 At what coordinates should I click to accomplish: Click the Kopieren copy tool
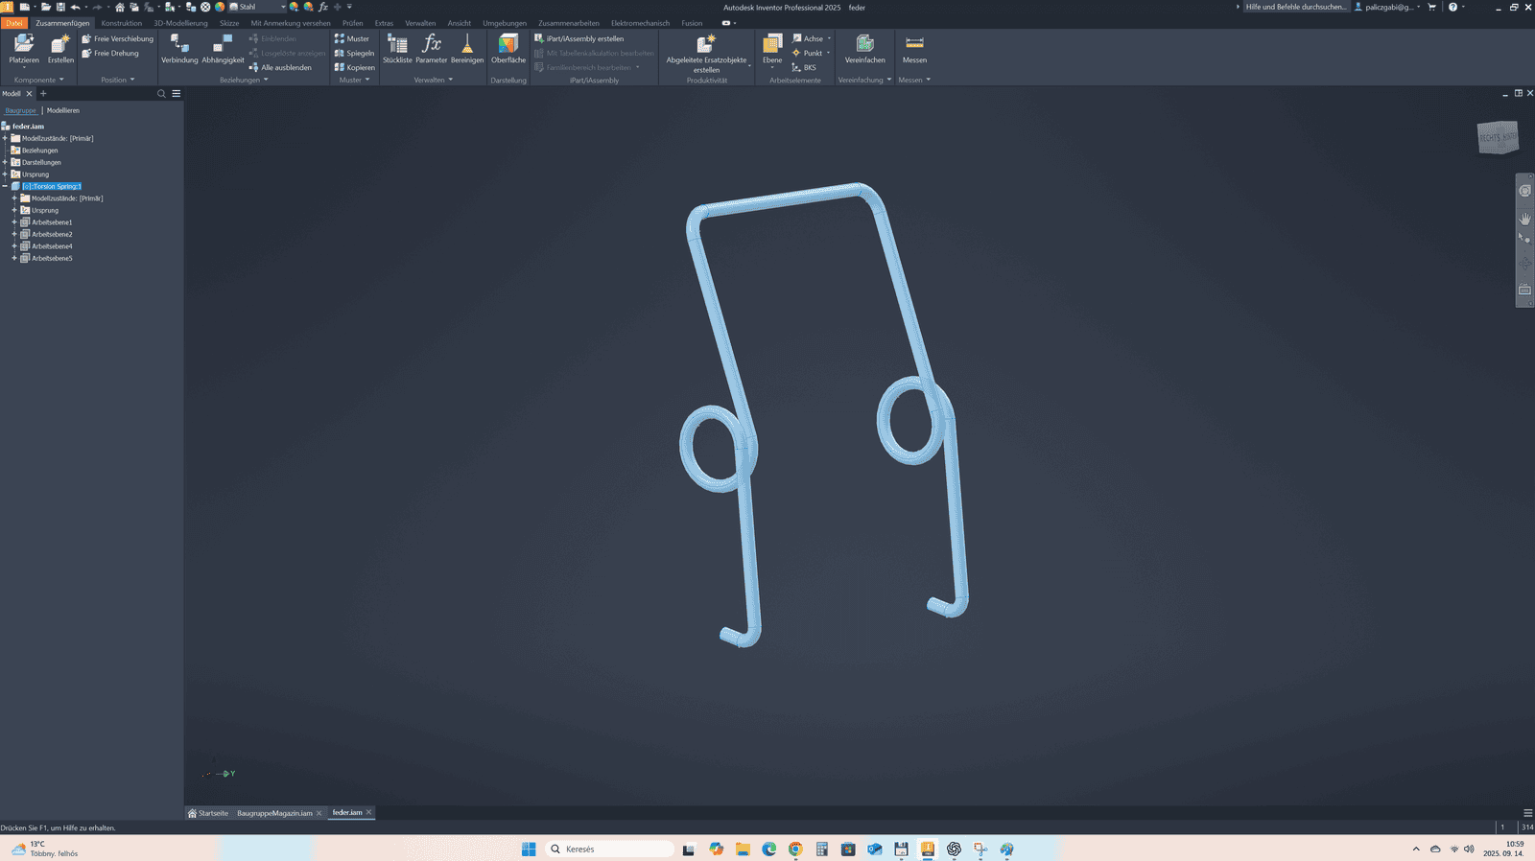coord(354,67)
